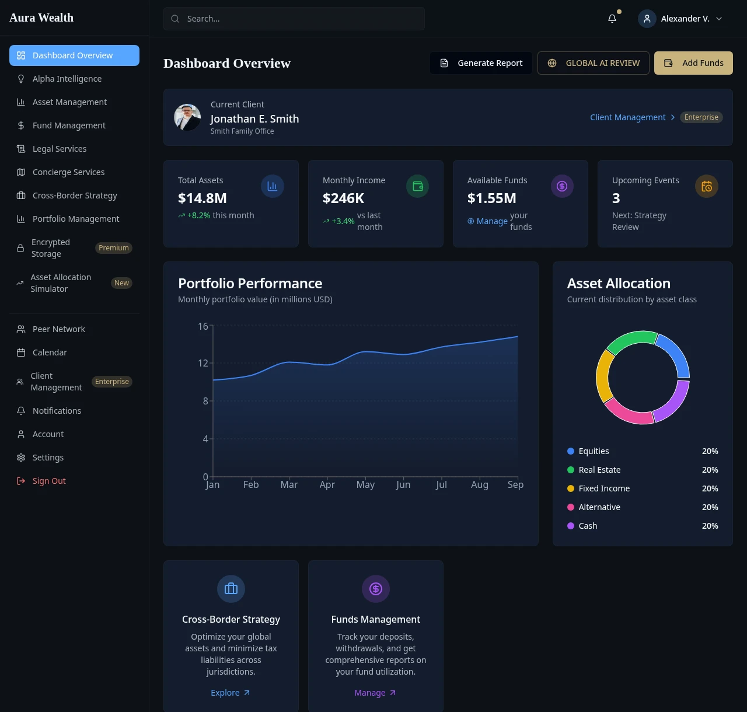The image size is (747, 712).
Task: Click the search magnifier icon
Action: pos(175,19)
